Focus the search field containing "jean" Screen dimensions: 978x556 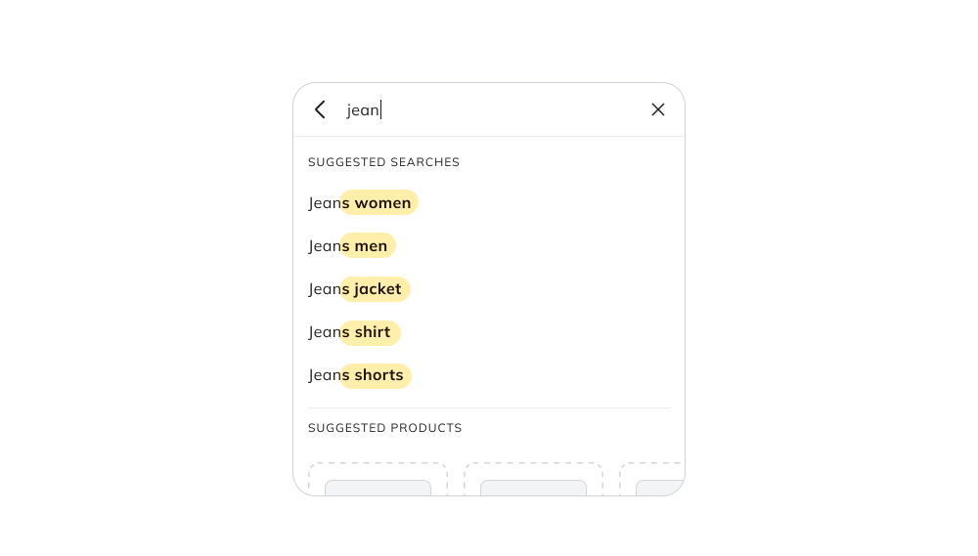489,109
